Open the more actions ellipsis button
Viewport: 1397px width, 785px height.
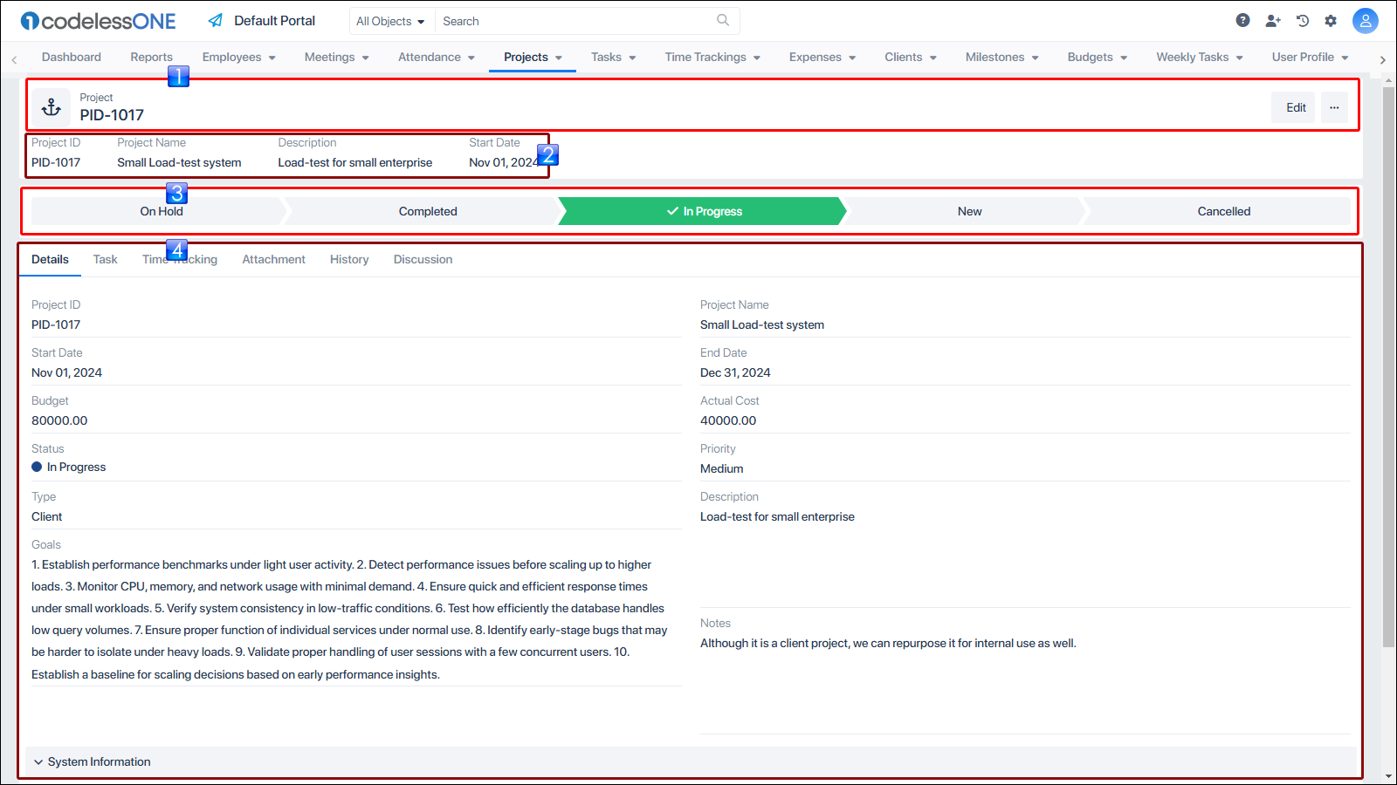pyautogui.click(x=1334, y=107)
